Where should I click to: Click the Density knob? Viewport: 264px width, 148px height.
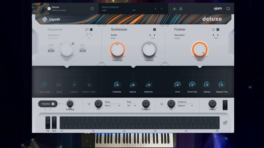207,85
